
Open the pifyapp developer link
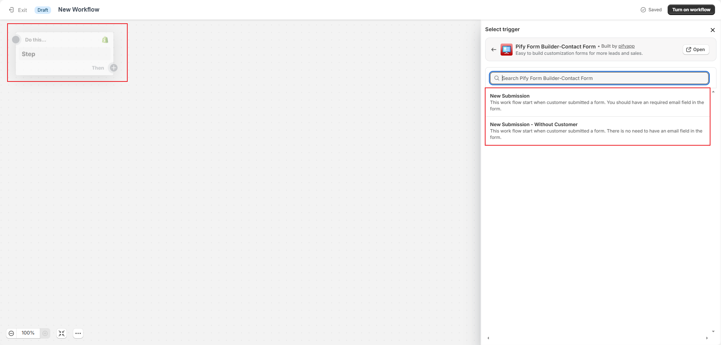coord(626,46)
